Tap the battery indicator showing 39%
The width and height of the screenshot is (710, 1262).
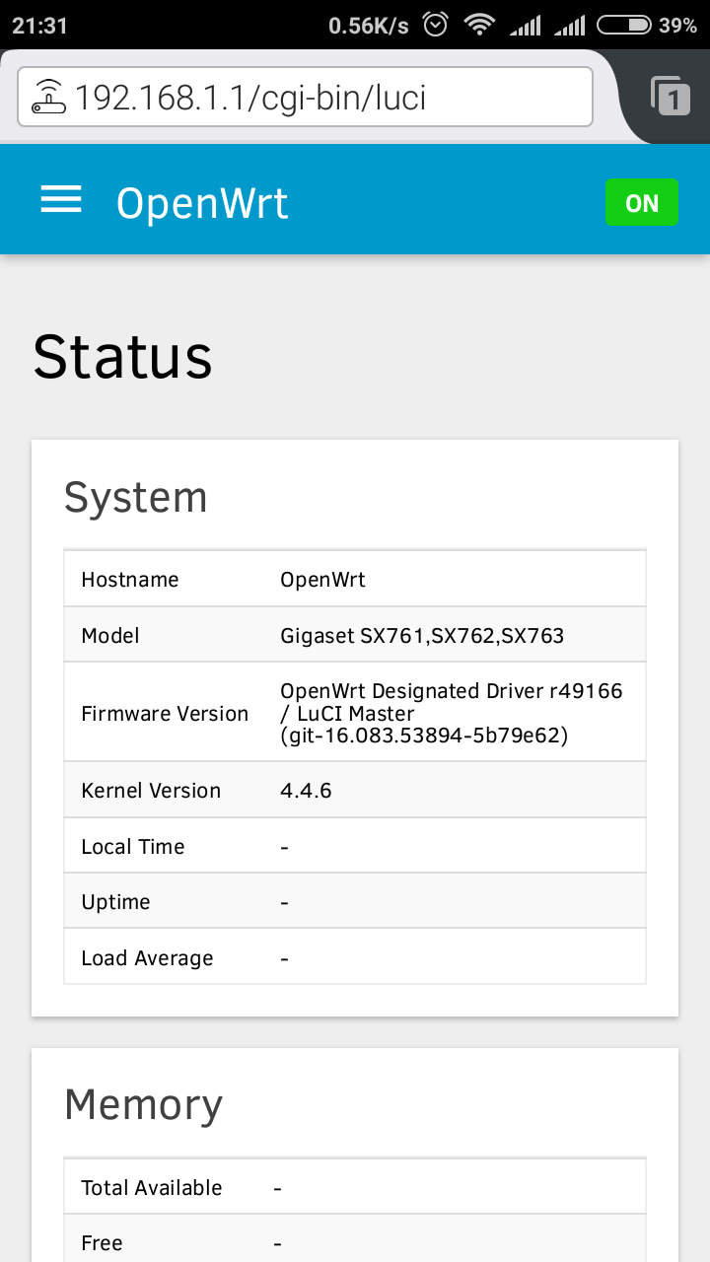point(647,26)
